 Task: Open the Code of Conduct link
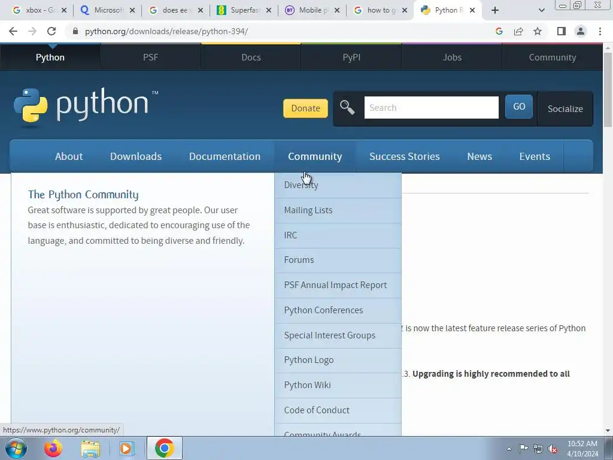click(338, 410)
